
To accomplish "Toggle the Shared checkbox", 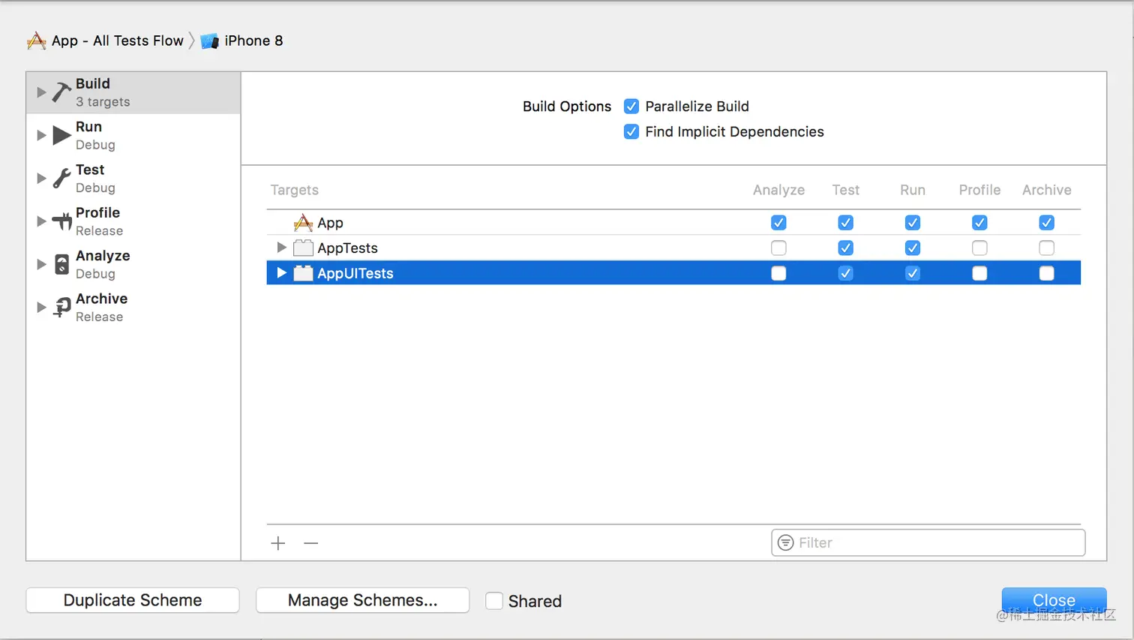I will click(495, 600).
